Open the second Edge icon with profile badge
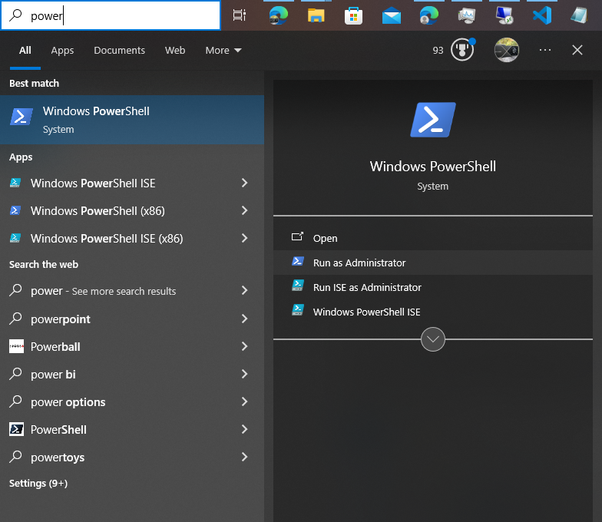Screen dimensions: 602x522 428,15
